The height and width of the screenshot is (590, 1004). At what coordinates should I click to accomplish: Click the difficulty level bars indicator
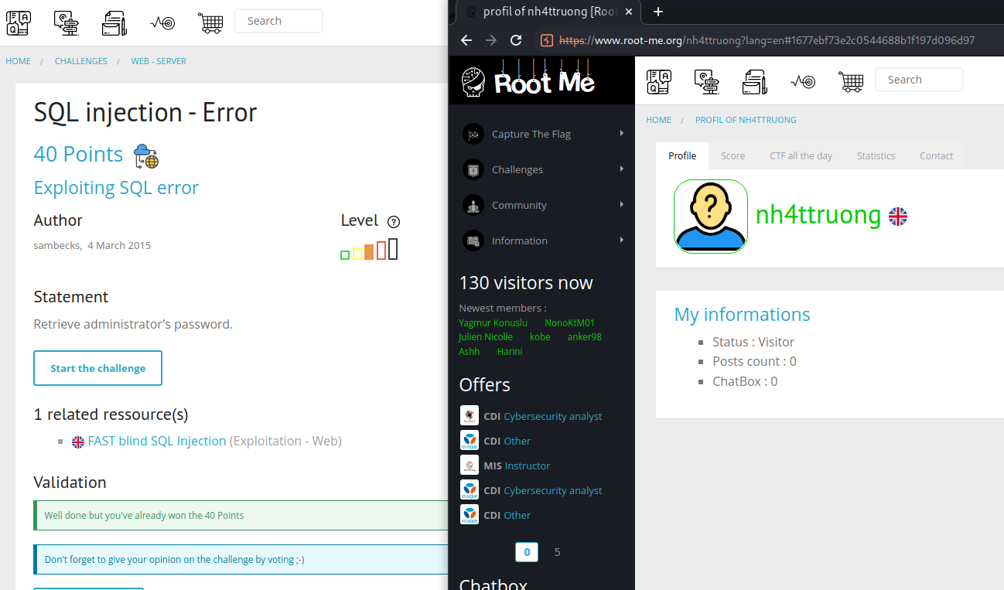click(369, 249)
